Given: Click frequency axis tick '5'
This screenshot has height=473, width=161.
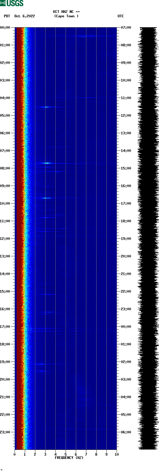Looking at the screenshot, I should tap(66, 455).
